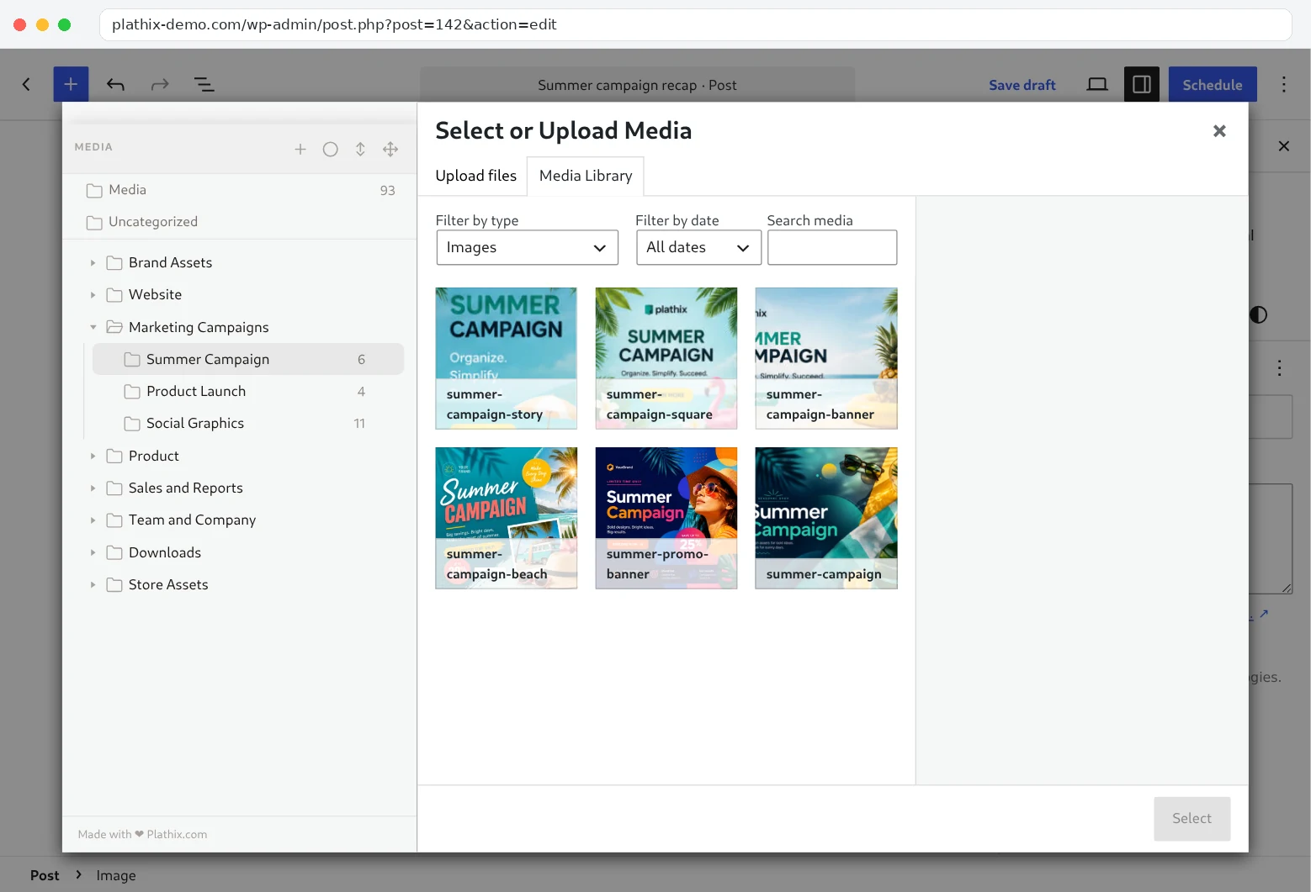Switch to the Upload files tab
The width and height of the screenshot is (1311, 892).
tap(476, 176)
